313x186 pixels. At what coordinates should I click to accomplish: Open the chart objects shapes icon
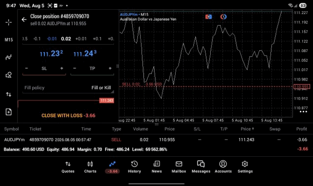[x=8, y=75]
